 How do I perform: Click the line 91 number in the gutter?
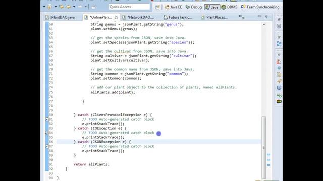click(51, 164)
